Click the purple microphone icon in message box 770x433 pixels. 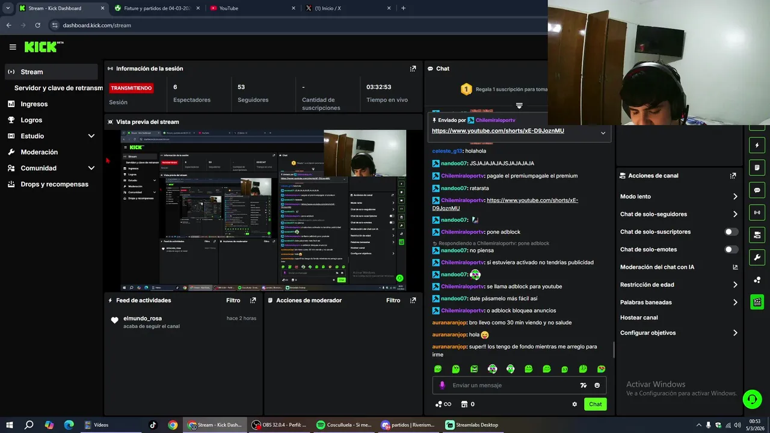(442, 385)
